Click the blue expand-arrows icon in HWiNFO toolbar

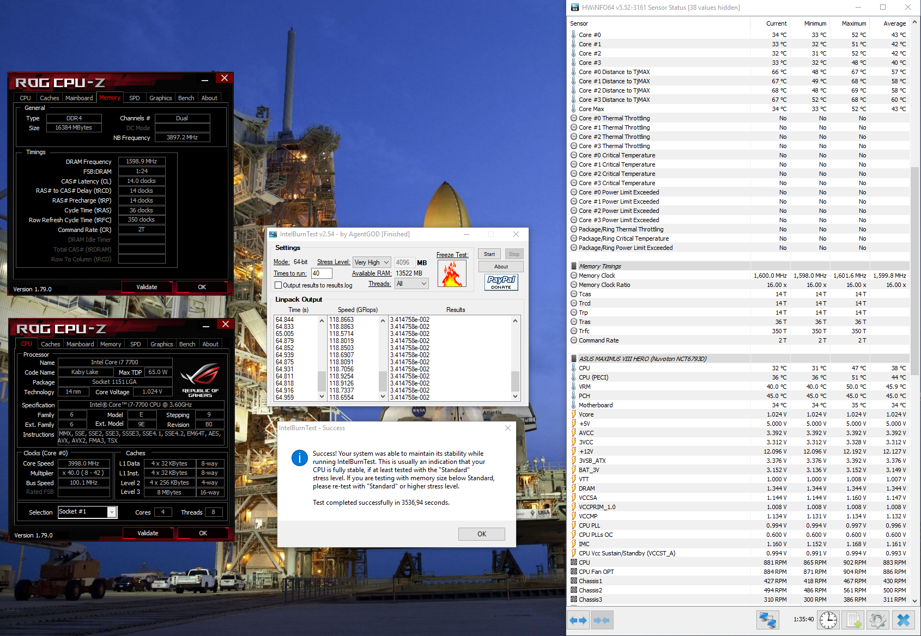tap(578, 620)
